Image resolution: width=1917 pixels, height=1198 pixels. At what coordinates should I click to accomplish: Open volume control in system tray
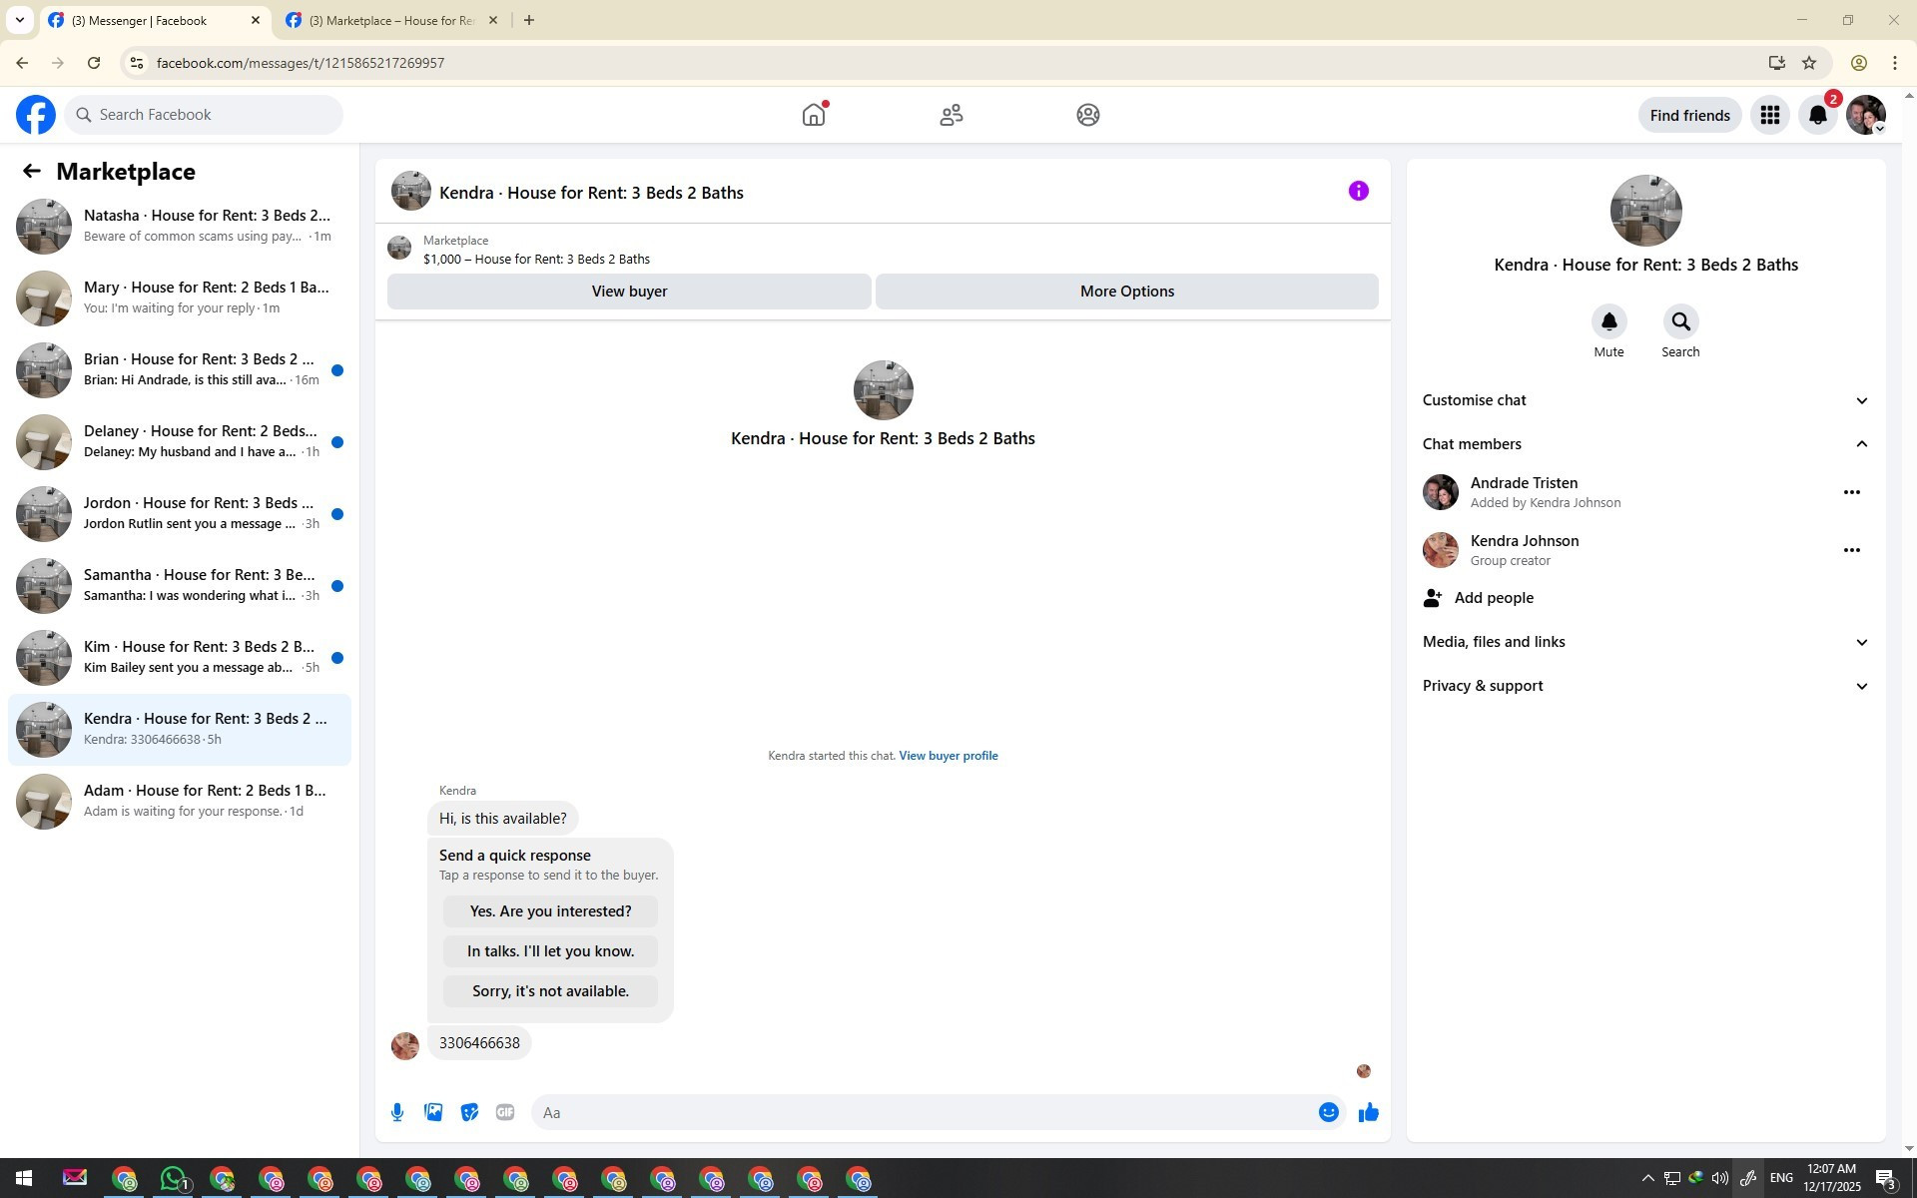1719,1179
